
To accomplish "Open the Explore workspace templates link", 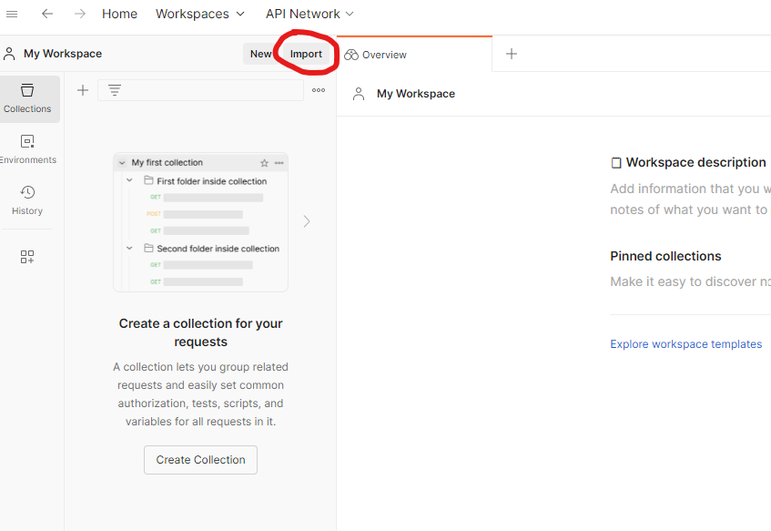I will pyautogui.click(x=685, y=343).
